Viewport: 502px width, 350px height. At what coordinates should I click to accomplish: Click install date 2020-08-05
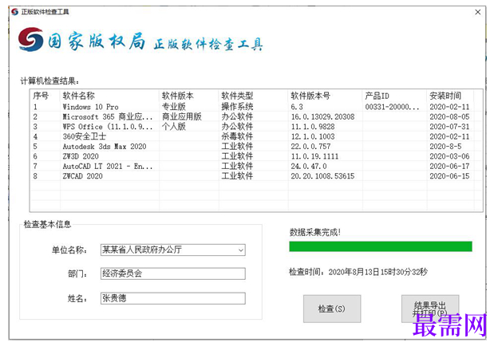[x=449, y=116]
